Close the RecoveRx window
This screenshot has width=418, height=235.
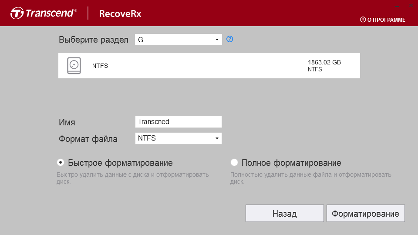411,6
